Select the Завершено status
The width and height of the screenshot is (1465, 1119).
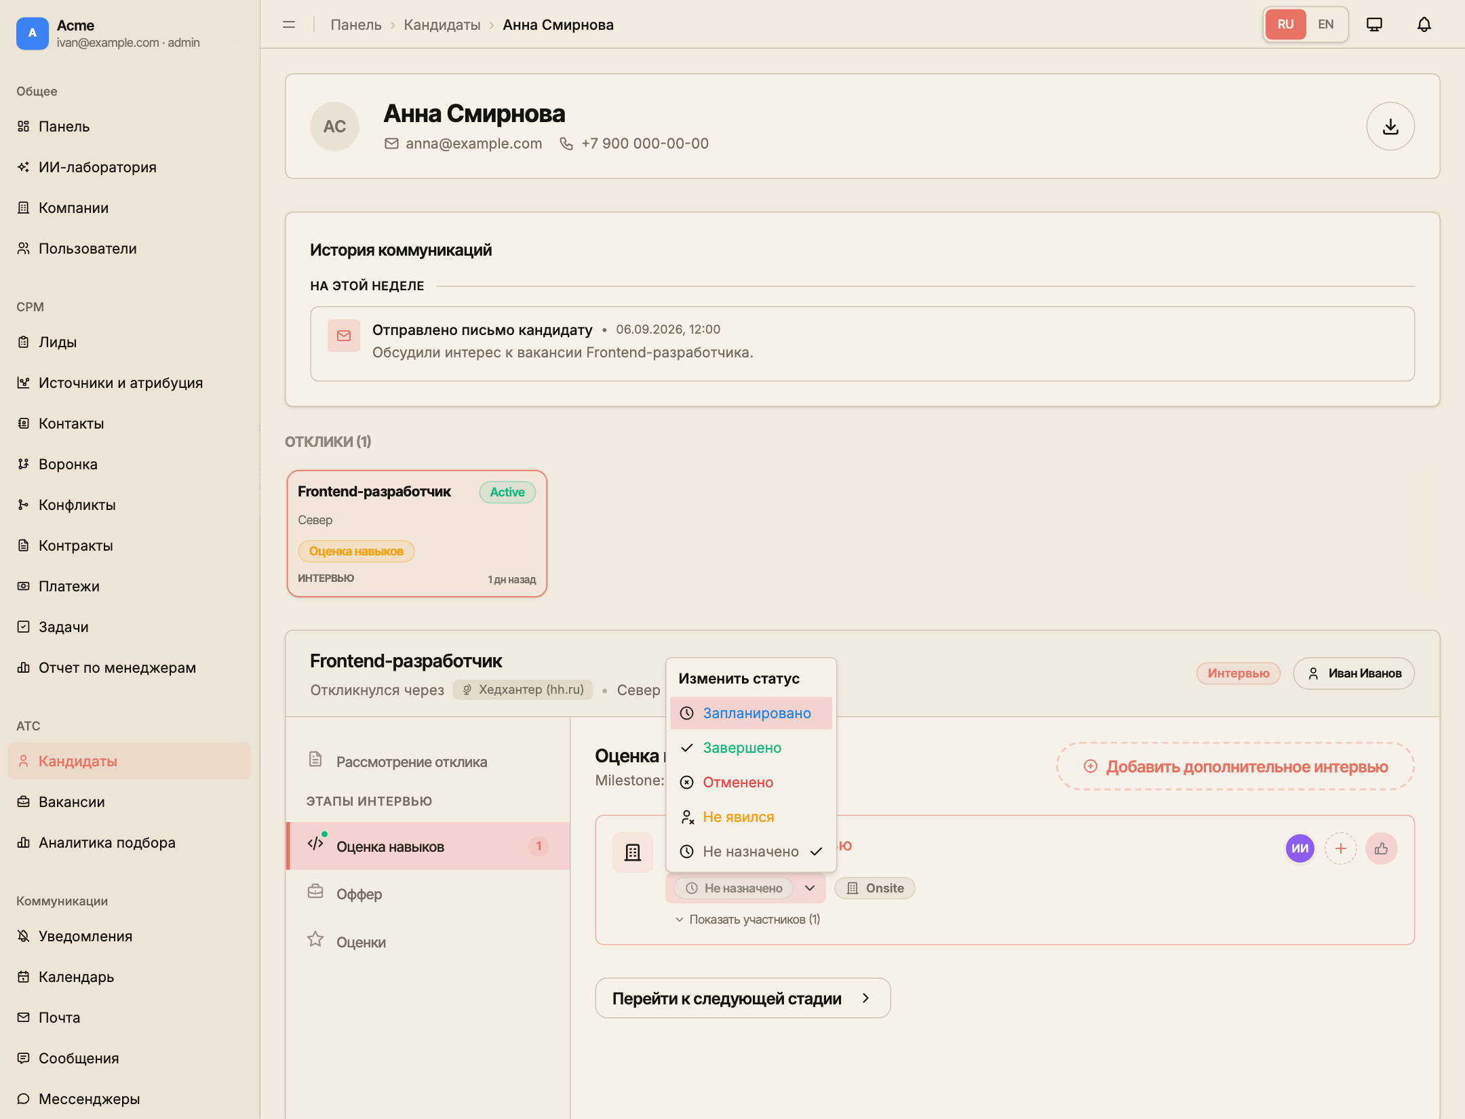click(x=751, y=747)
